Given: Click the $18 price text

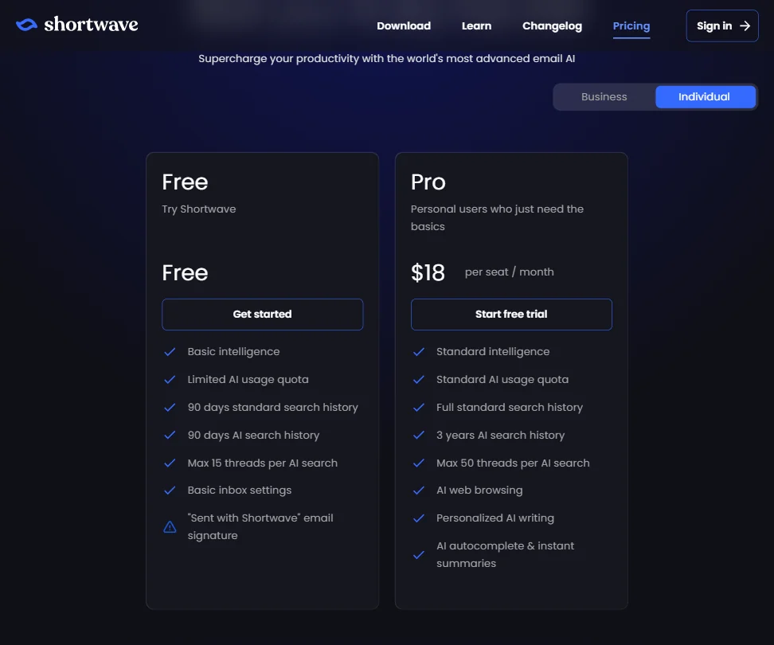Looking at the screenshot, I should tap(428, 272).
